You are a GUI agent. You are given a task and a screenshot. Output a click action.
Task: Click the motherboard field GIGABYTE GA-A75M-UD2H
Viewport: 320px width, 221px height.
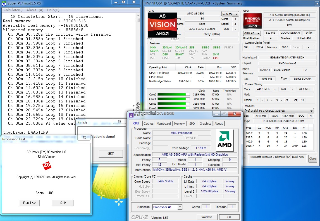point(287,58)
